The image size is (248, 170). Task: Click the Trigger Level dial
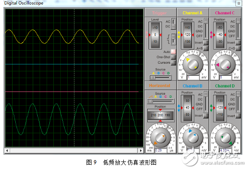pyautogui.click(x=155, y=35)
